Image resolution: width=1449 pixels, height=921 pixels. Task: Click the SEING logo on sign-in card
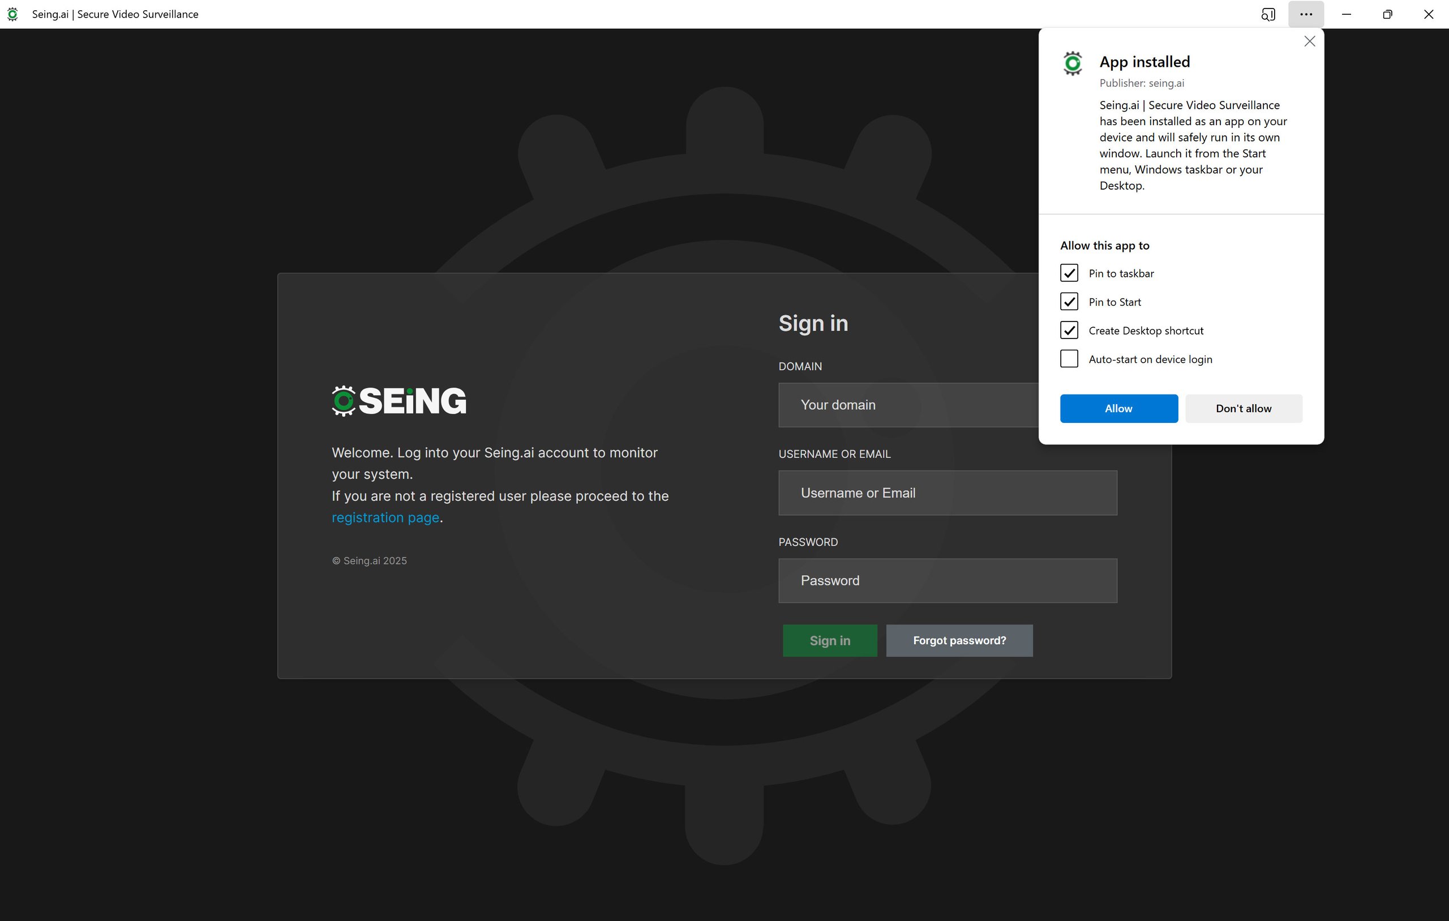(x=399, y=401)
